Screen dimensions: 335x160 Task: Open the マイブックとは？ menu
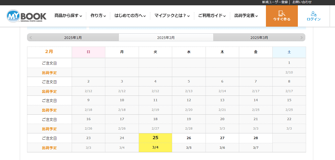[172, 16]
